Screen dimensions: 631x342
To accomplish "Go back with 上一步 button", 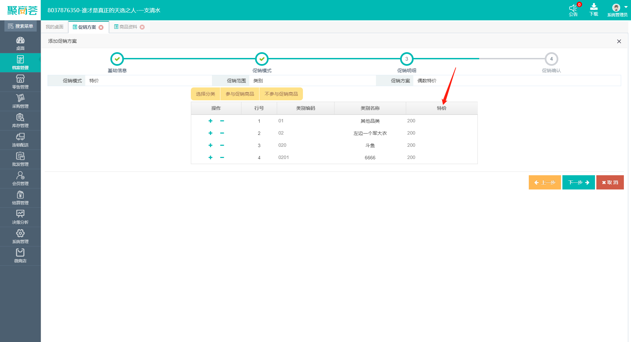I will [545, 182].
